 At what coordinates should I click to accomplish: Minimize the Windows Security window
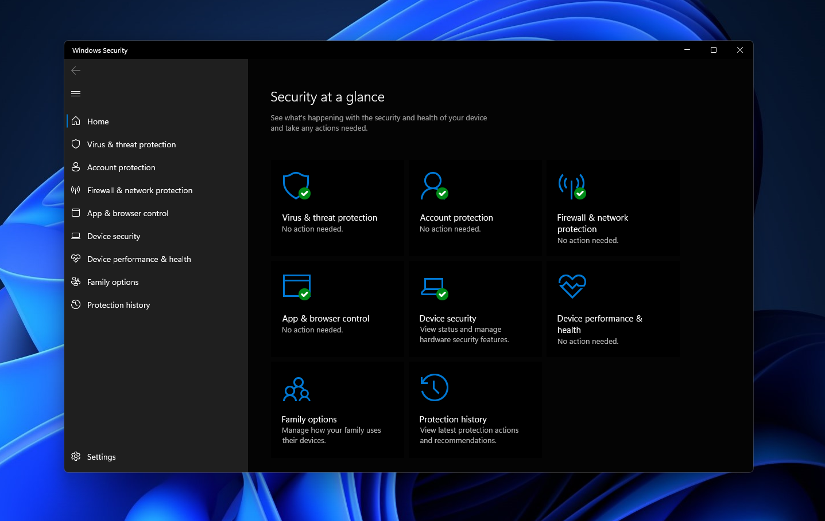pos(687,50)
